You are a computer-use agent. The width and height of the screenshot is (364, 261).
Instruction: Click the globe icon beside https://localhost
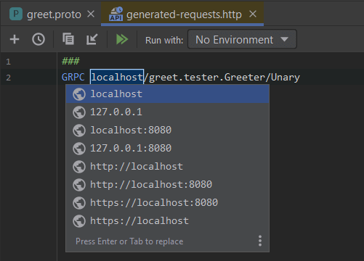coord(79,221)
